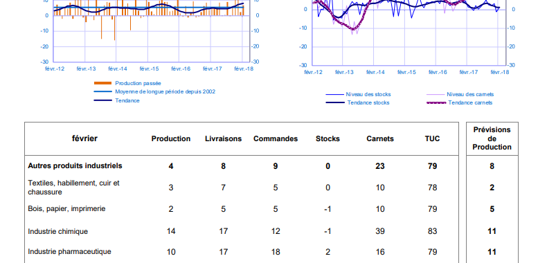
Task: Select the Prévisions de Production header
Action: click(x=492, y=138)
